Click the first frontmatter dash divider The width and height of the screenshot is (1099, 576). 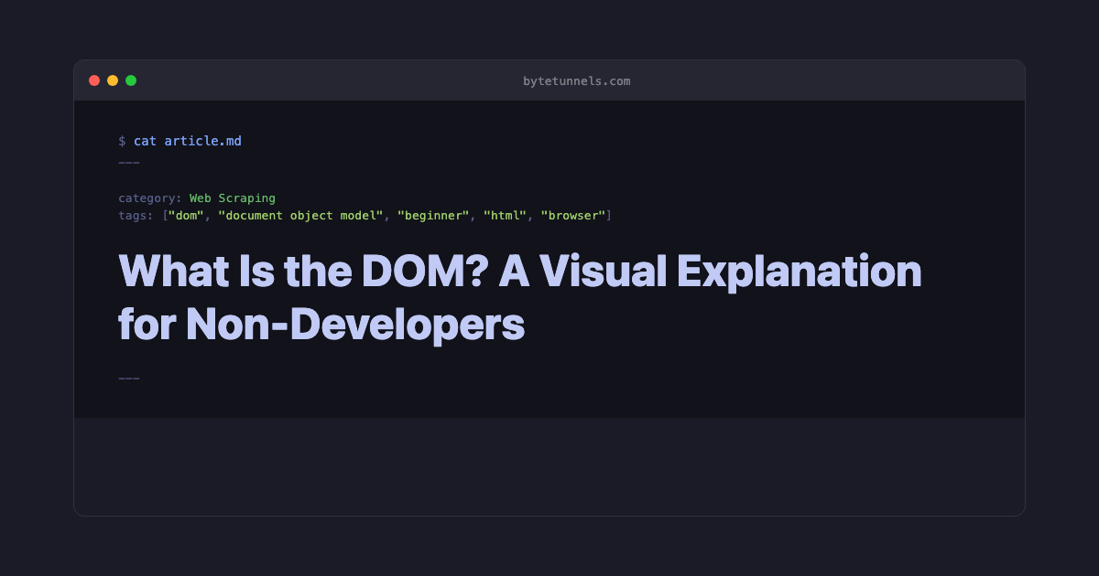coord(128,161)
